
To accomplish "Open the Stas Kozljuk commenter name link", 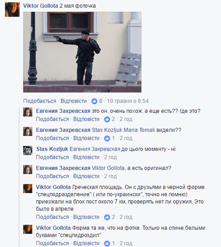I will (x=52, y=149).
